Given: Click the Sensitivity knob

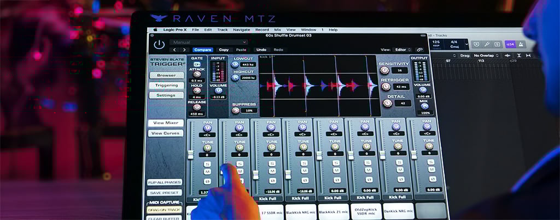Looking at the screenshot, I should click(x=384, y=70).
